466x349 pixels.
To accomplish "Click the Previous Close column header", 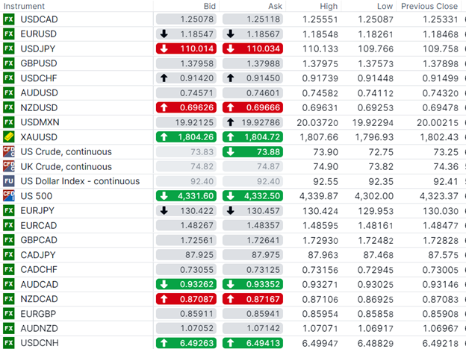I will (429, 6).
